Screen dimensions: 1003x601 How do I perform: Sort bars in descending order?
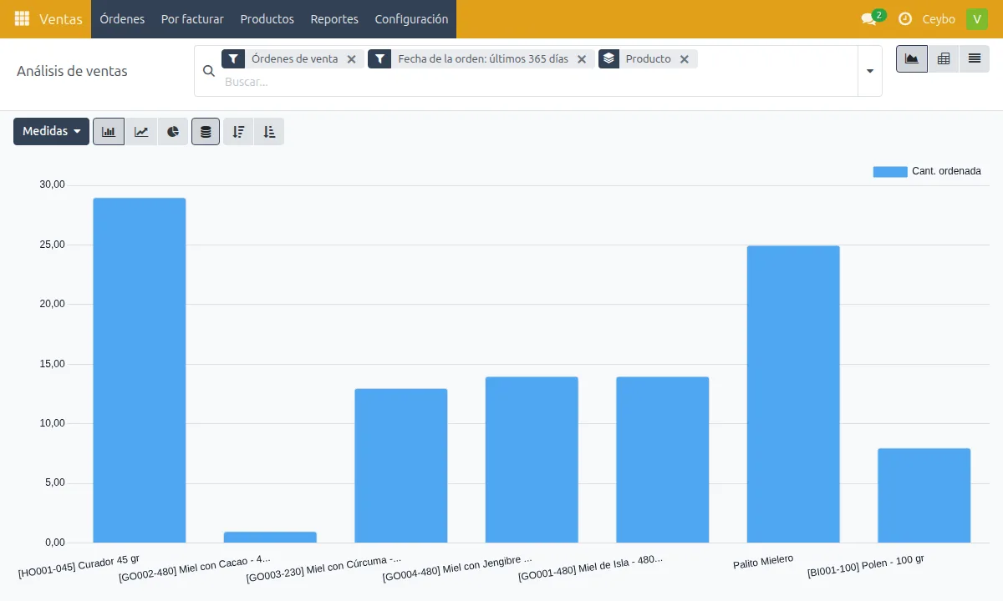click(x=238, y=132)
